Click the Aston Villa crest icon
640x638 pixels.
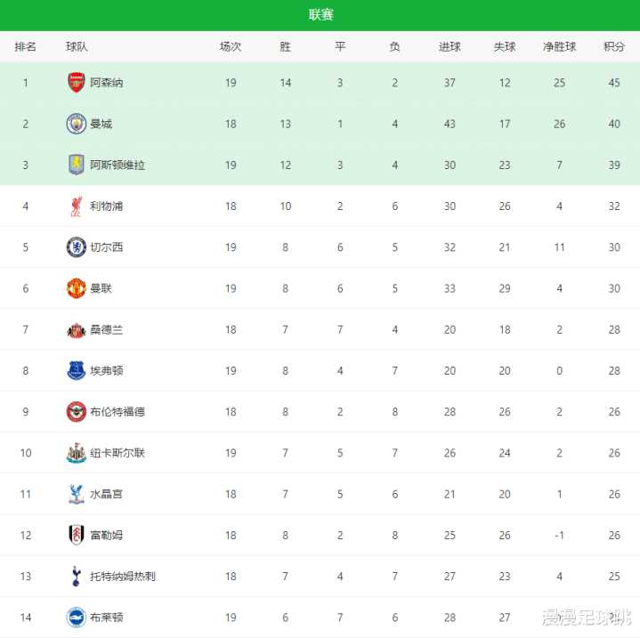click(77, 165)
